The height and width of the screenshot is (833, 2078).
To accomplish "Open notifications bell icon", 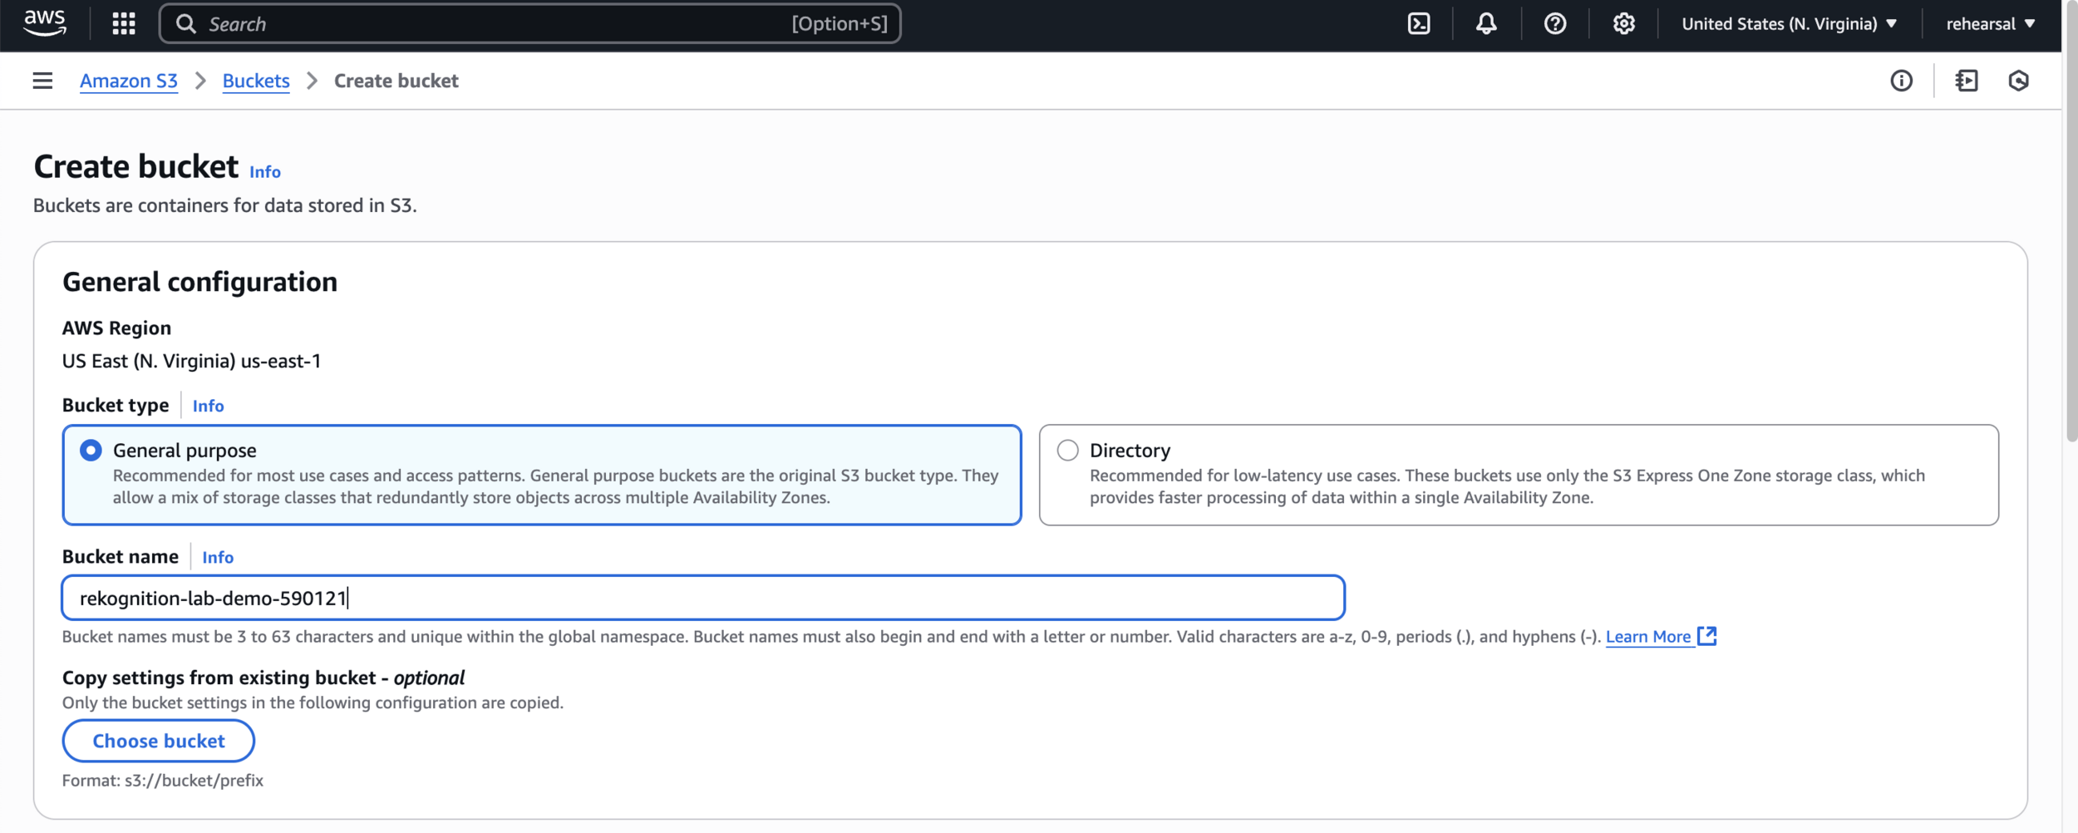I will pyautogui.click(x=1486, y=24).
